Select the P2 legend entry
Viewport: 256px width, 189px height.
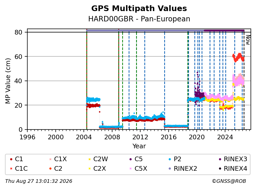(175, 159)
